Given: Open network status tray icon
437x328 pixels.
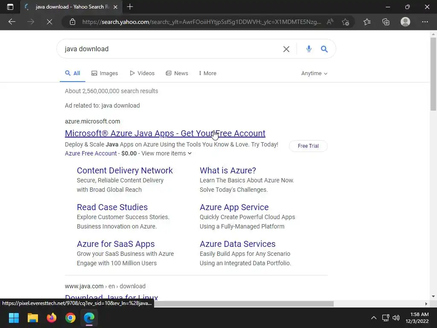Looking at the screenshot, I should [x=386, y=318].
